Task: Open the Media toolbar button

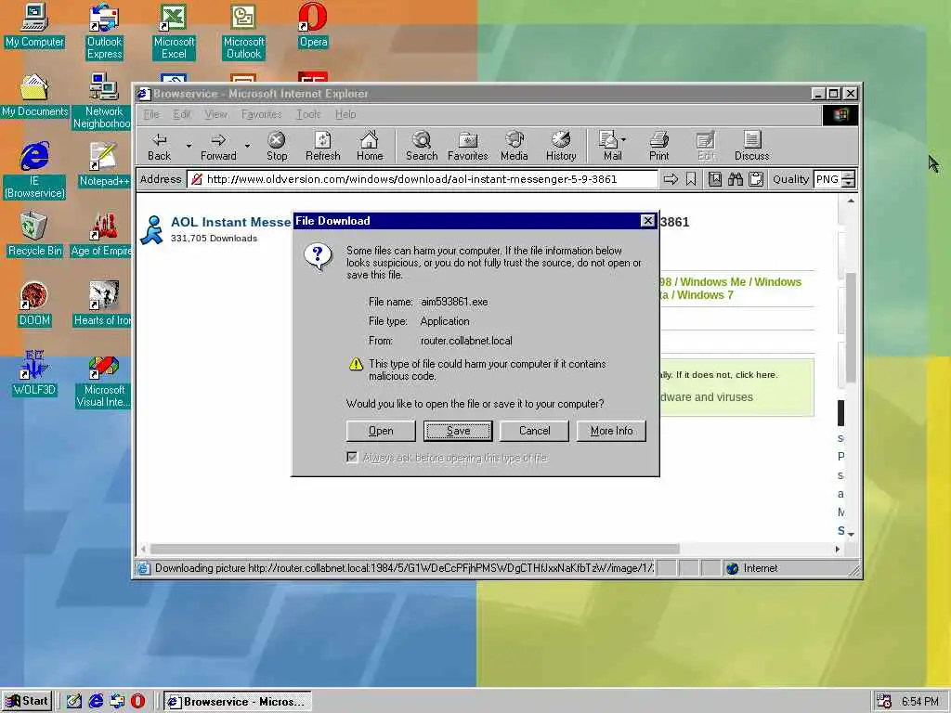Action: 515,146
